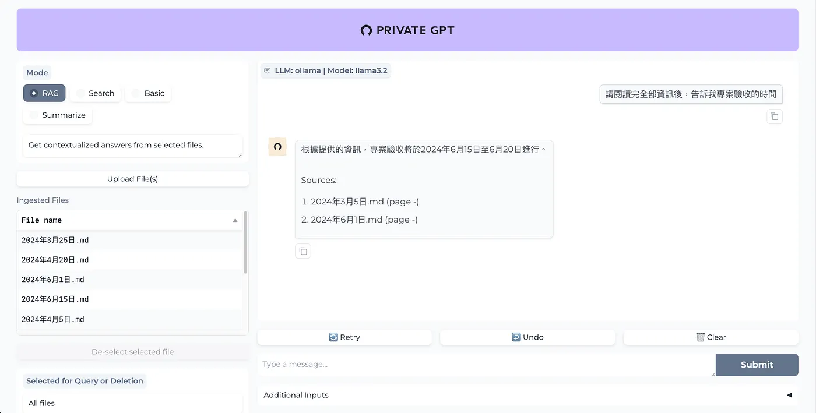Viewport: 816px width, 413px height.
Task: Click the source 2024年3月5日.md entry
Action: [x=365, y=202]
